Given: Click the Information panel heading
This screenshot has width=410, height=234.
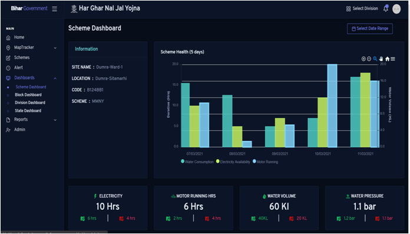Looking at the screenshot, I should point(86,49).
